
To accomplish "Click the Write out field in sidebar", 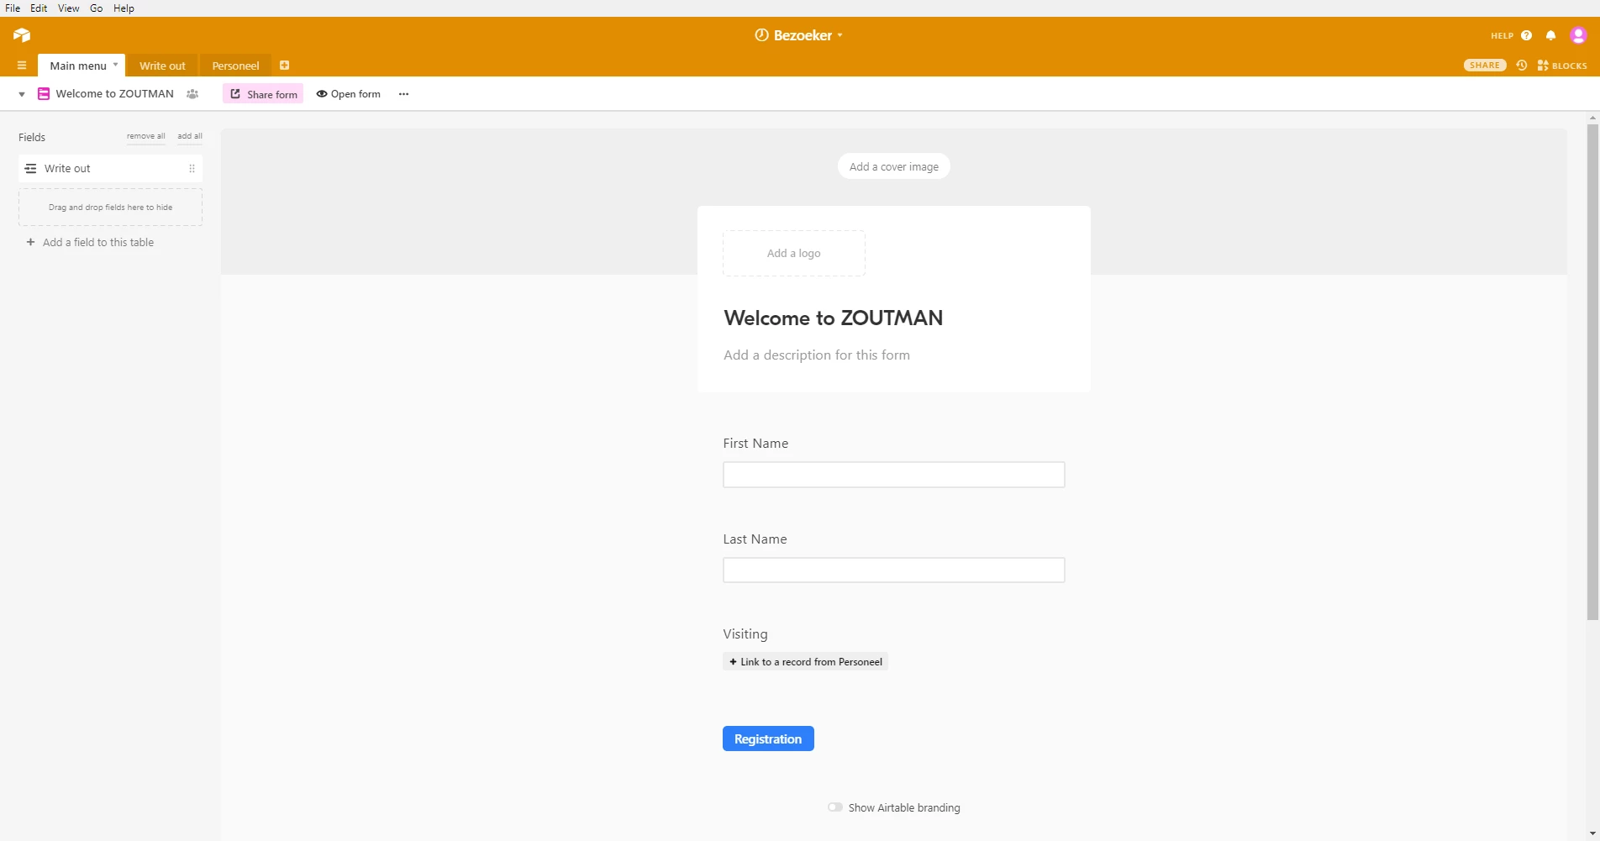I will pos(110,169).
